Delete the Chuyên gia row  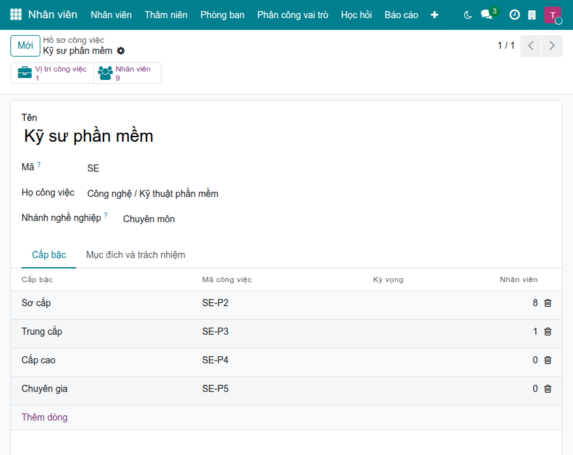(548, 389)
